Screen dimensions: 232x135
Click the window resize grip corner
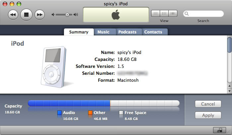click(229, 132)
